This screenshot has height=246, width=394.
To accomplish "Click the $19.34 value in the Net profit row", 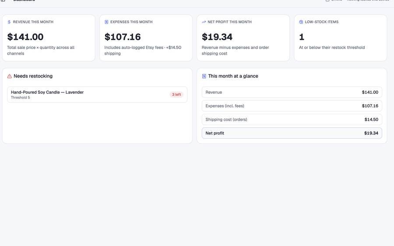I will pyautogui.click(x=371, y=133).
